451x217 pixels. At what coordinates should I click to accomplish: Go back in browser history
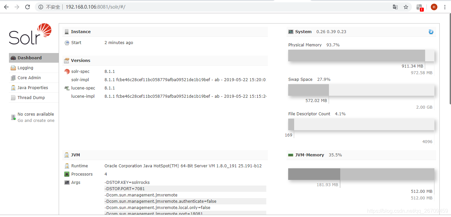[x=6, y=7]
